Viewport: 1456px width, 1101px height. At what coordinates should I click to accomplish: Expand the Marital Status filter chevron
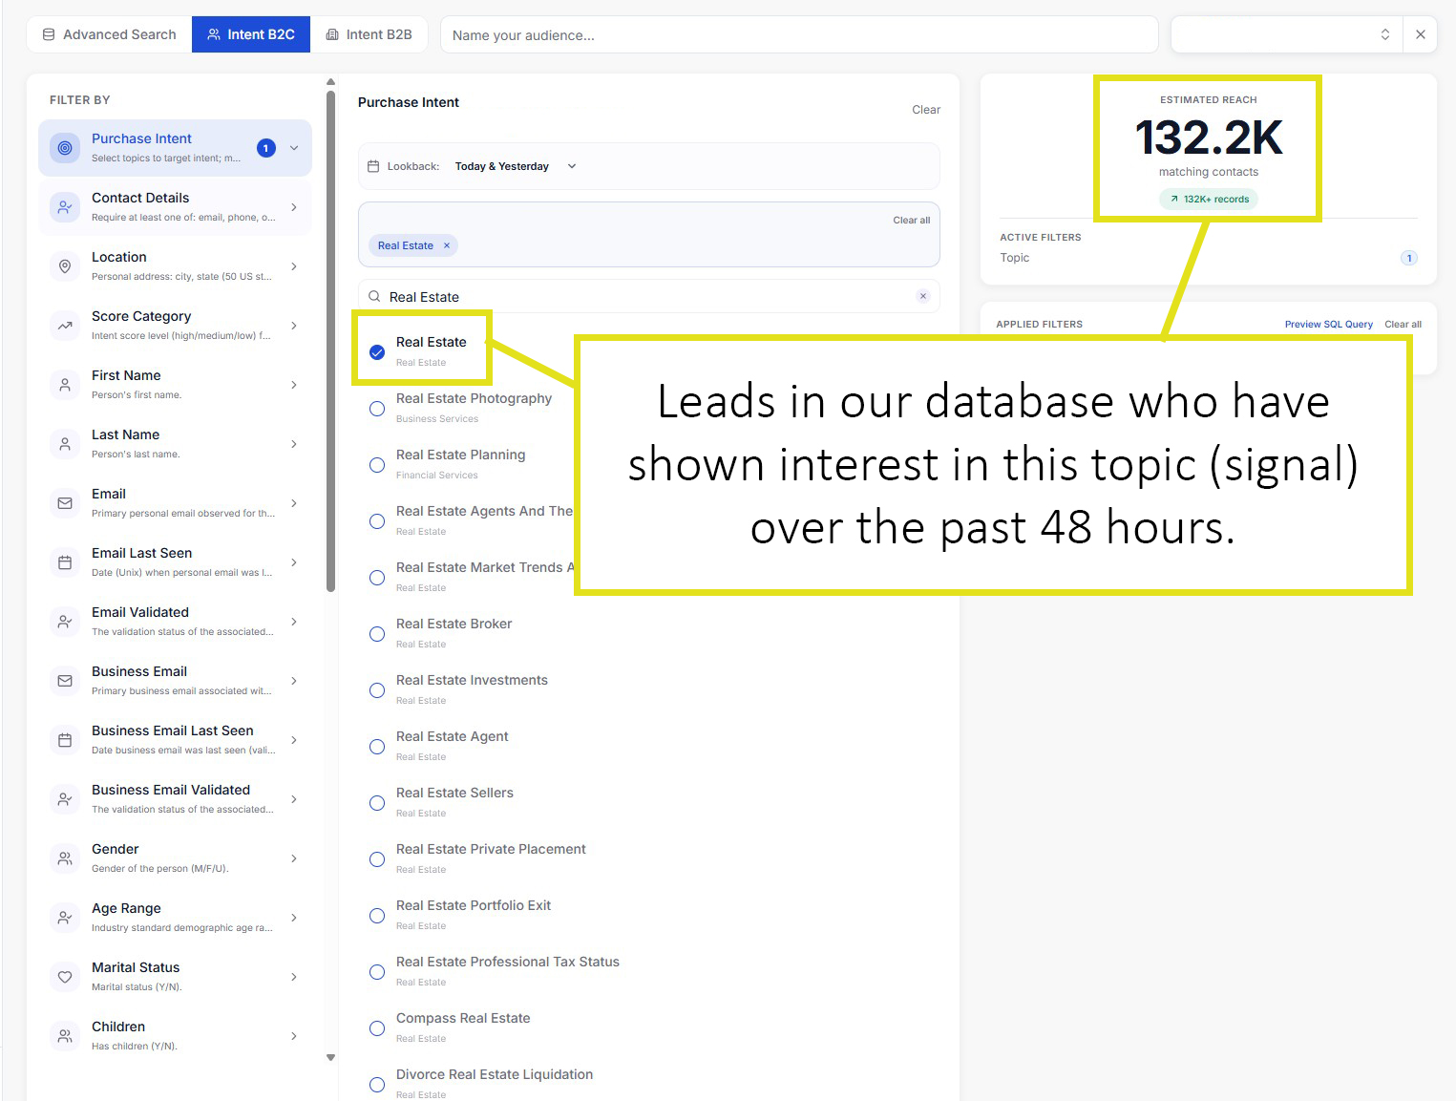(294, 977)
